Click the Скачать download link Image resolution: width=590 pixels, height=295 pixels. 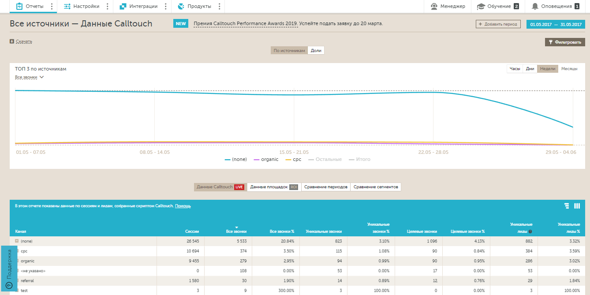pos(24,41)
